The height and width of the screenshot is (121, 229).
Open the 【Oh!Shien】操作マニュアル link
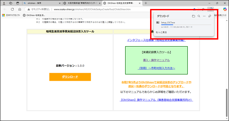click(156, 100)
